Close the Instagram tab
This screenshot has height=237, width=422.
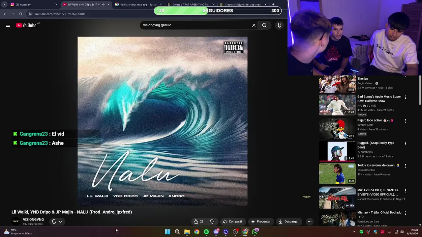point(56,5)
